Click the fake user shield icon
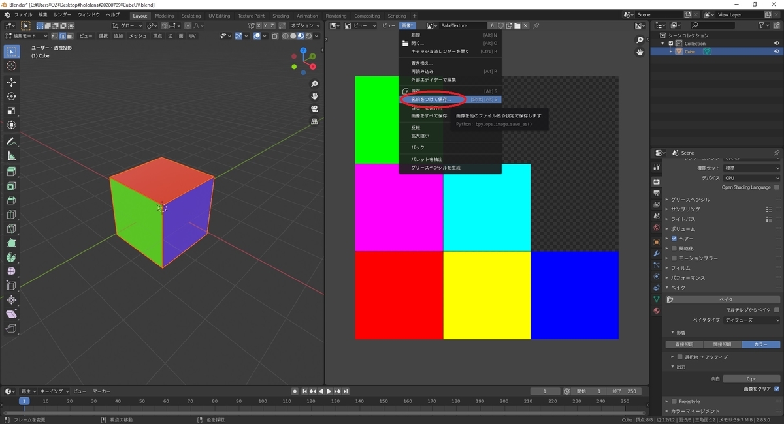This screenshot has height=424, width=784. pos(500,25)
